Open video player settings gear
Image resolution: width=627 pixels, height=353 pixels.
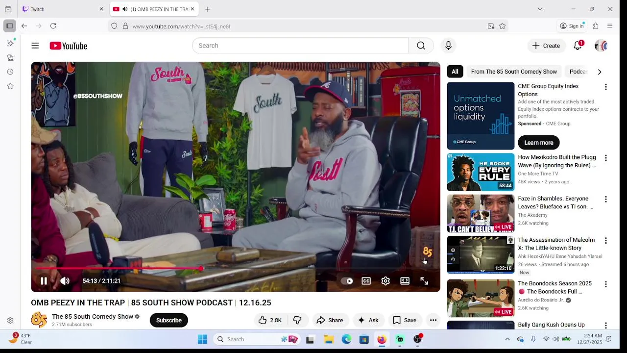386,281
